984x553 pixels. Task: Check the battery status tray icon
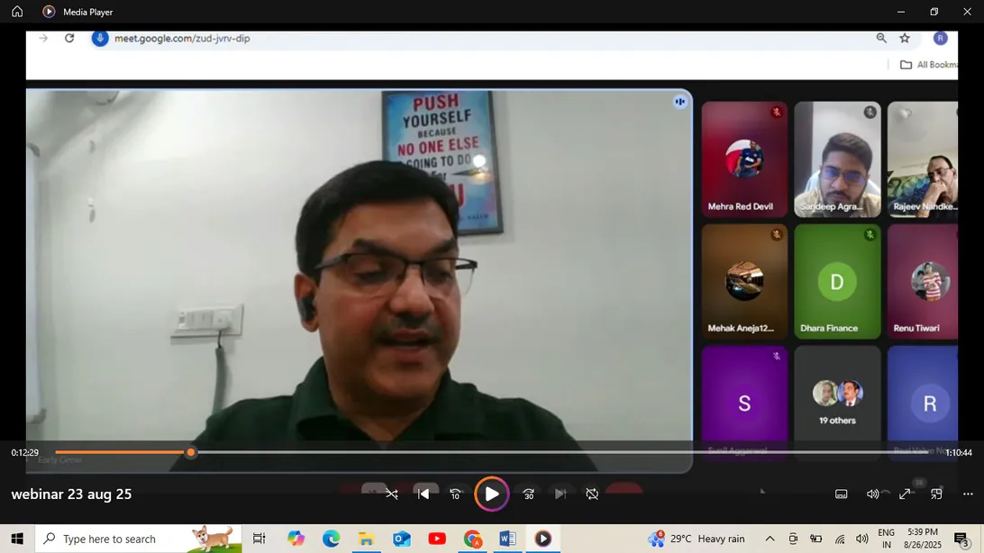pyautogui.click(x=815, y=539)
